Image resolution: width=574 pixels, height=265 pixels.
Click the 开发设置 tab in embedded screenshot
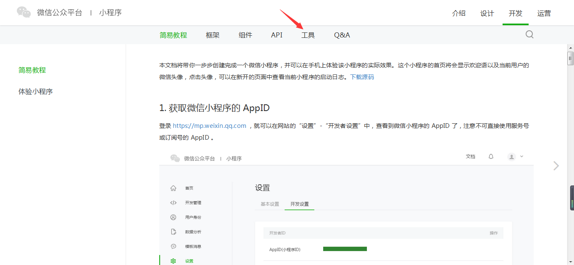(x=300, y=204)
